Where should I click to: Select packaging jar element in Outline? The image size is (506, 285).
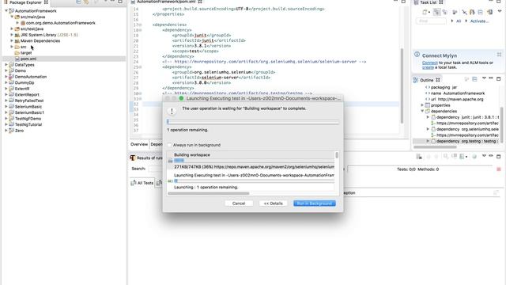[x=444, y=87]
